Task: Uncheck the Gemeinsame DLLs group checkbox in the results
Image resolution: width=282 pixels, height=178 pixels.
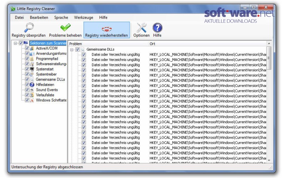Action: [x=77, y=49]
